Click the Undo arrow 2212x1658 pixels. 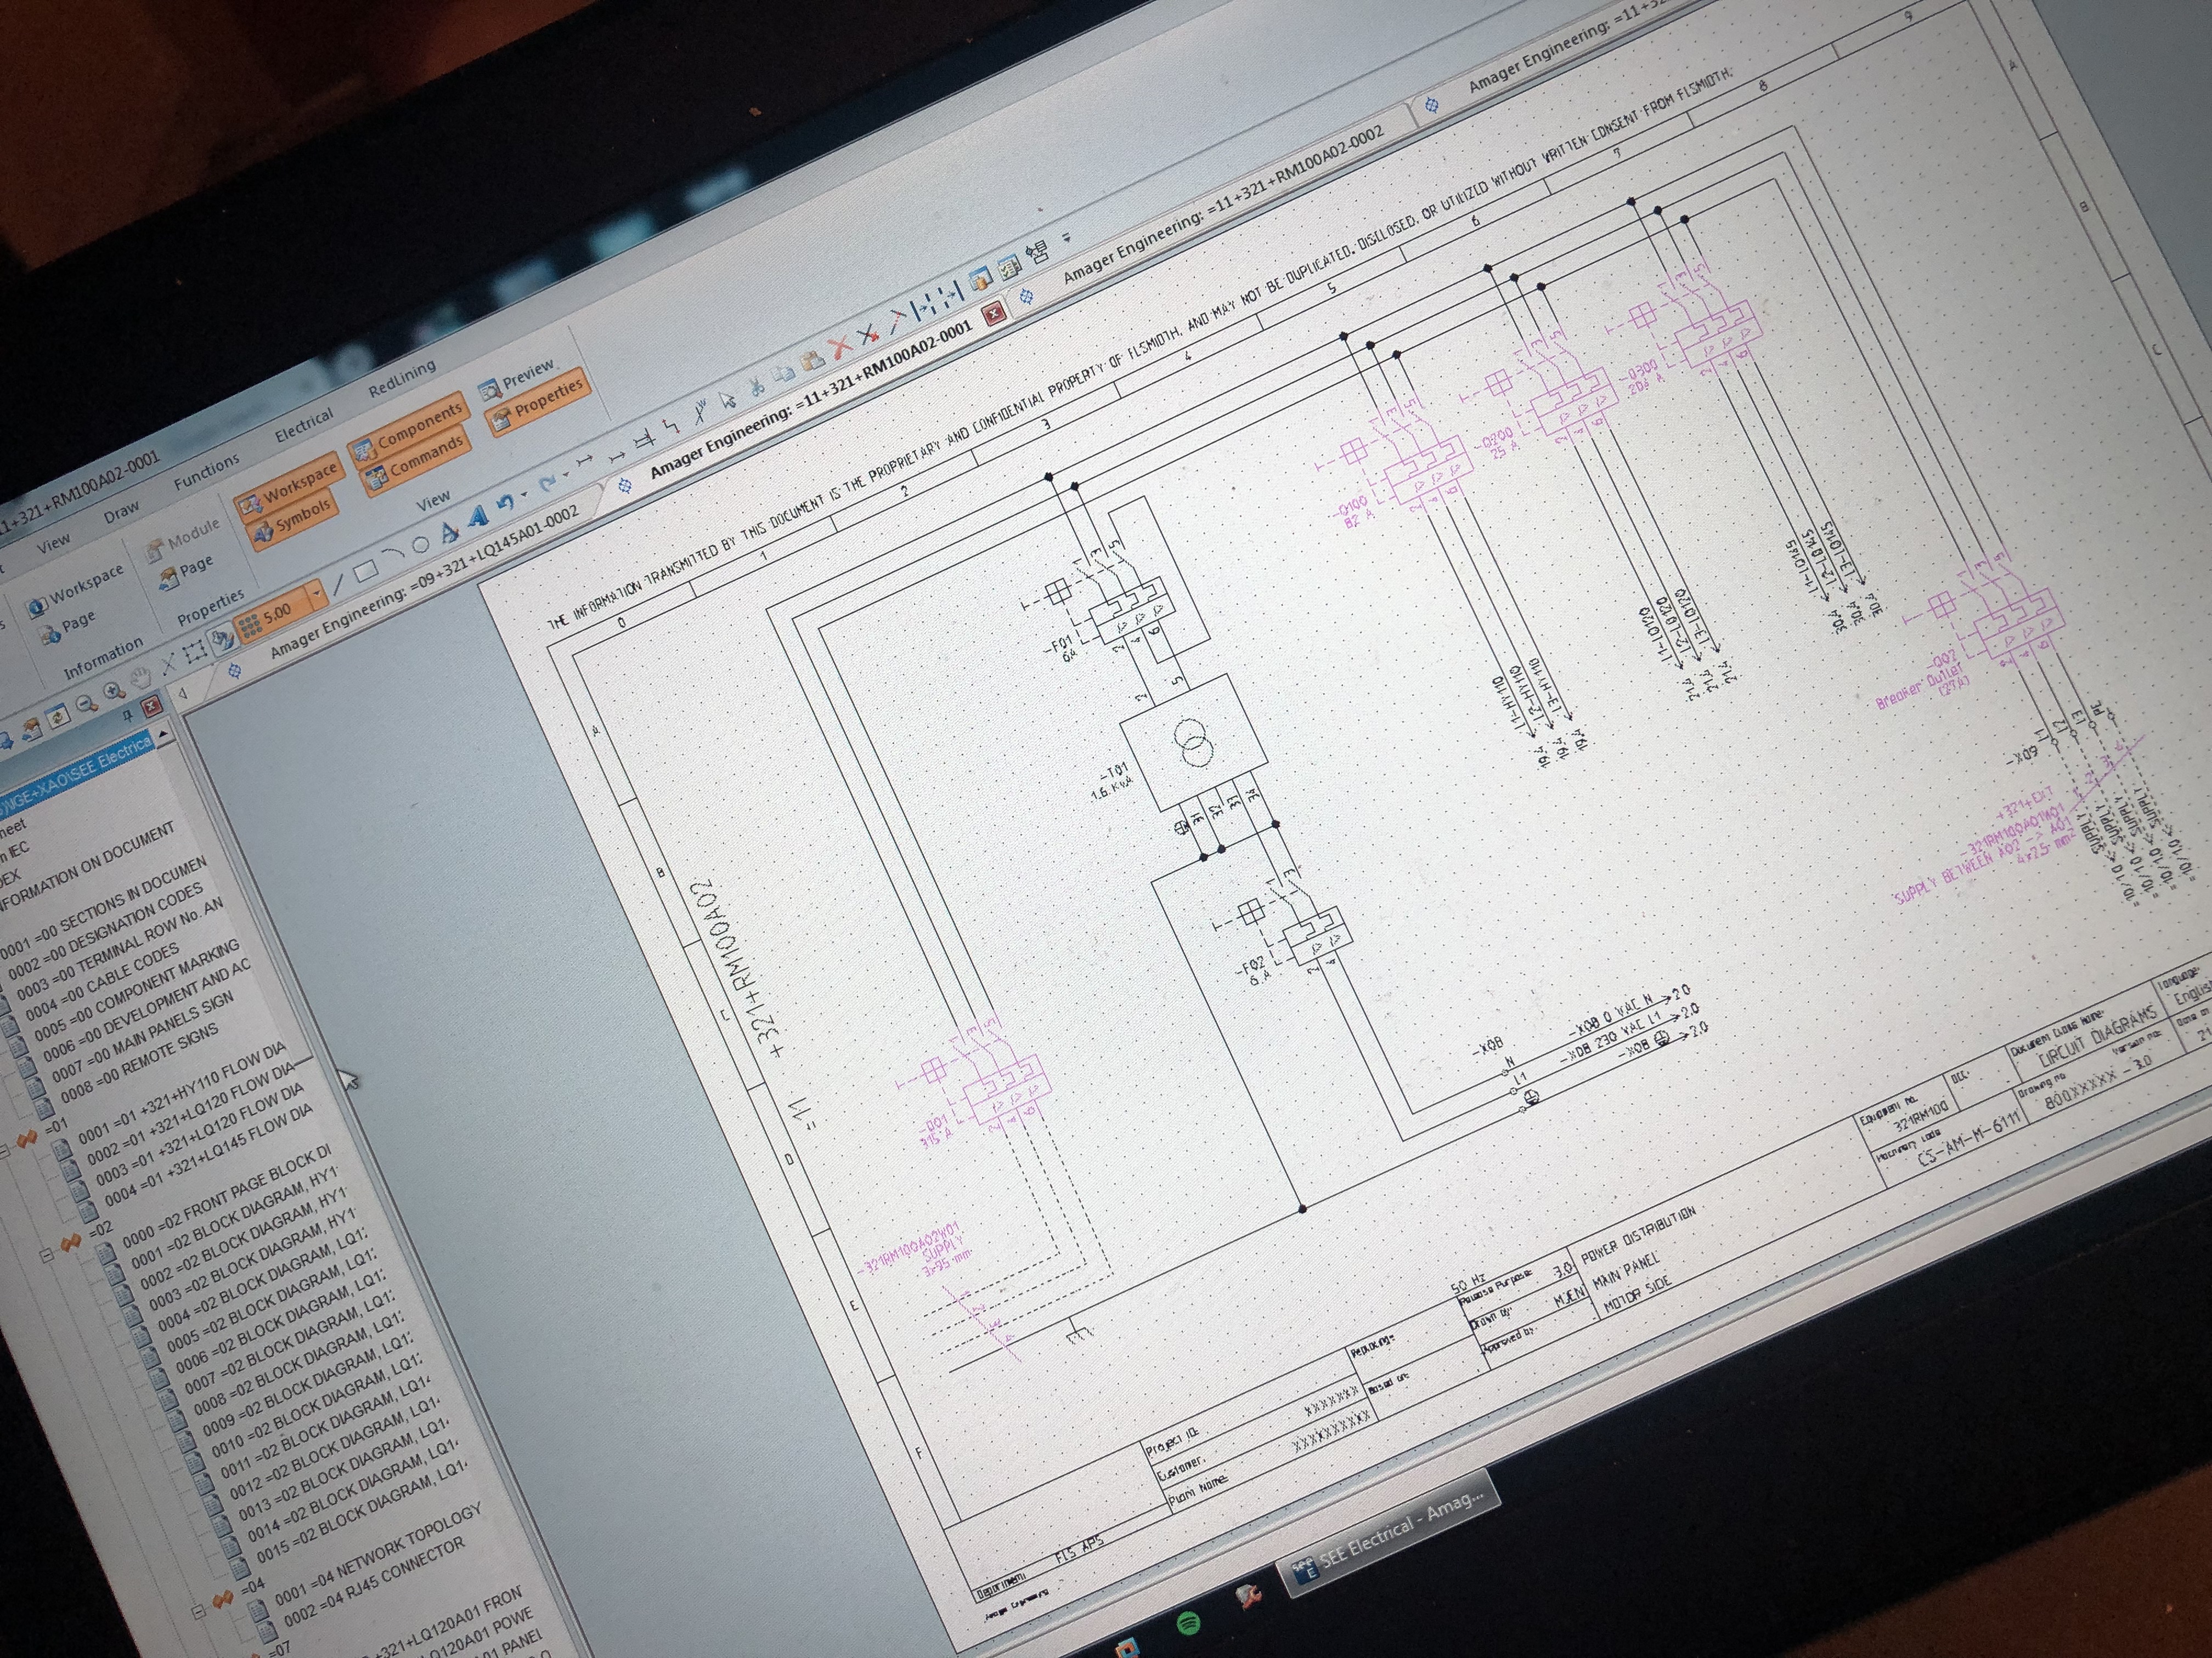click(506, 503)
